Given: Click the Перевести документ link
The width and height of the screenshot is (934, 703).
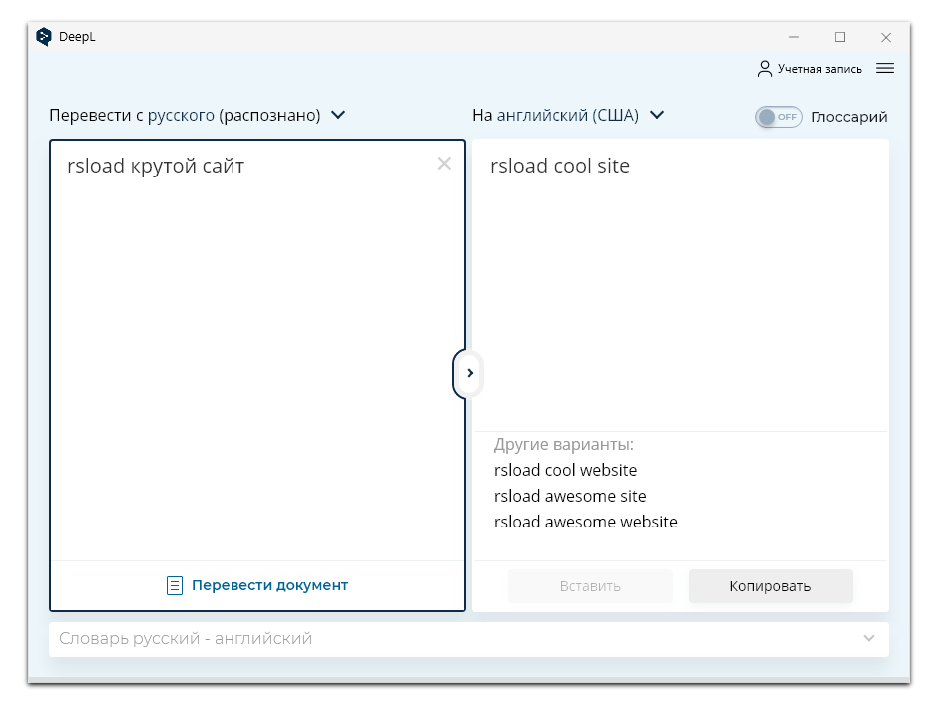Looking at the screenshot, I should (269, 585).
